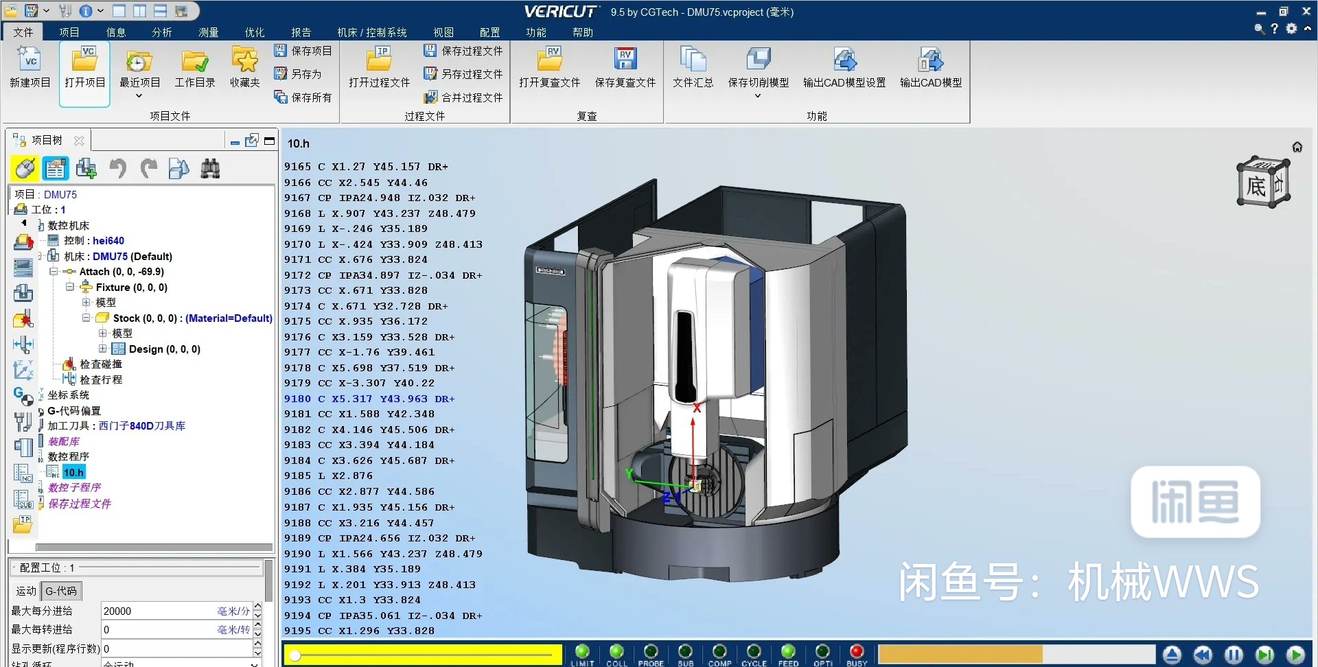The width and height of the screenshot is (1318, 667).
Task: Expand the 模型 node under Fixture
Action: click(86, 302)
